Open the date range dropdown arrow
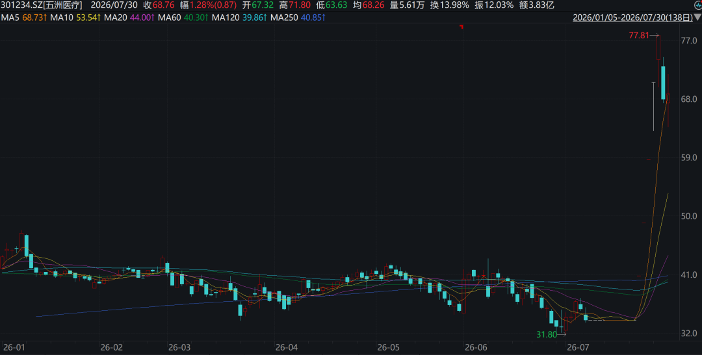Viewport: 702px width, 355px height. coord(697,18)
